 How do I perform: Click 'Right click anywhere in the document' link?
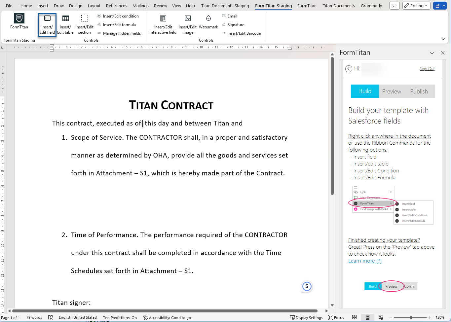pos(390,136)
